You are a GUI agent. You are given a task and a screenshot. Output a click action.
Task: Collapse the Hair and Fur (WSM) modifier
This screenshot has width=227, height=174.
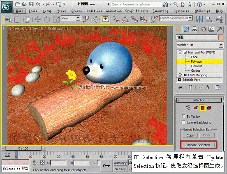[185, 52]
